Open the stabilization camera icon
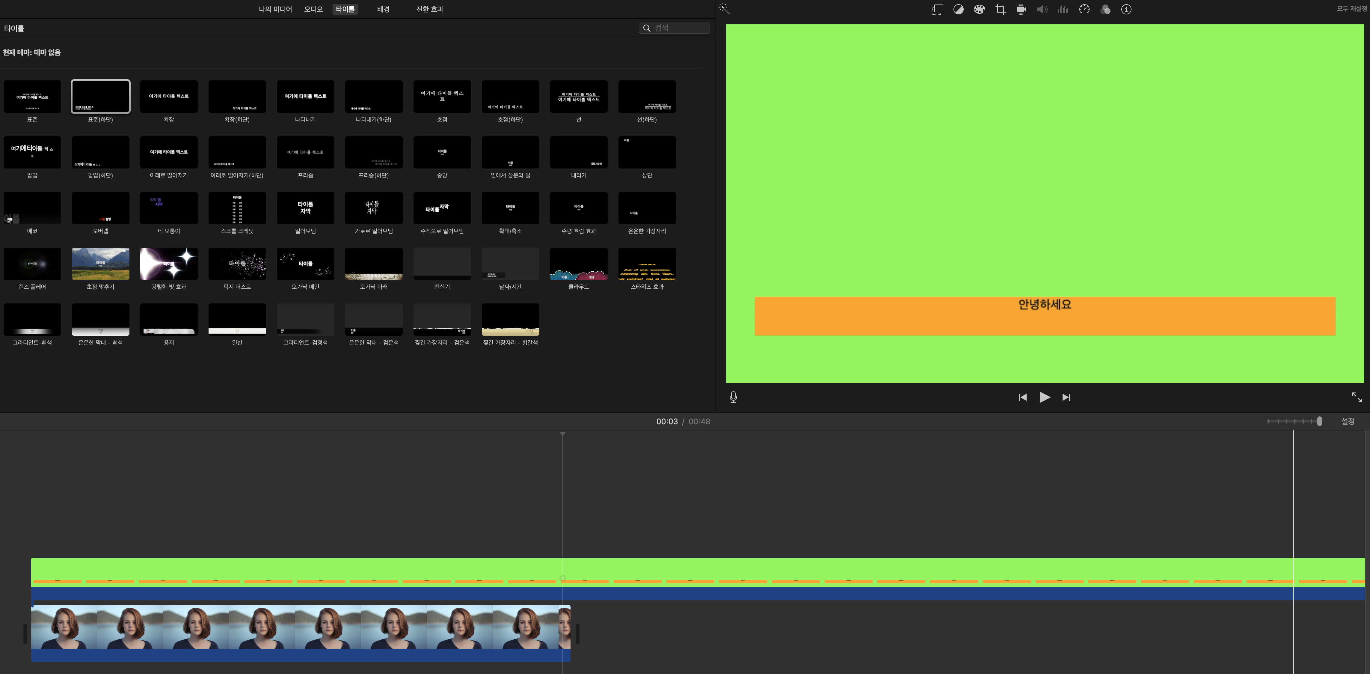 [x=1021, y=9]
